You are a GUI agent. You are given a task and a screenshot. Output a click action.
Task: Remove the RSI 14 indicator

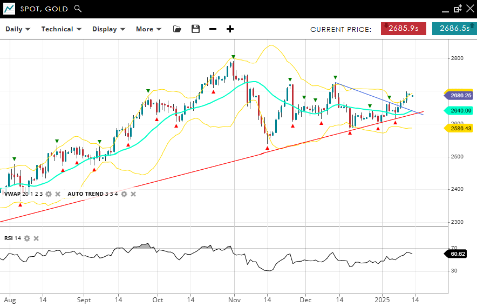pos(36,238)
